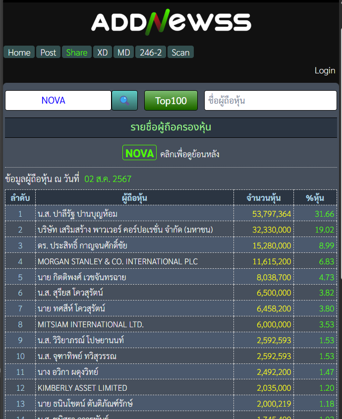Image resolution: width=342 pixels, height=419 pixels.
Task: Select MORGAN STANLEY & CO. INTERNATIONAL PLC
Action: click(x=118, y=261)
